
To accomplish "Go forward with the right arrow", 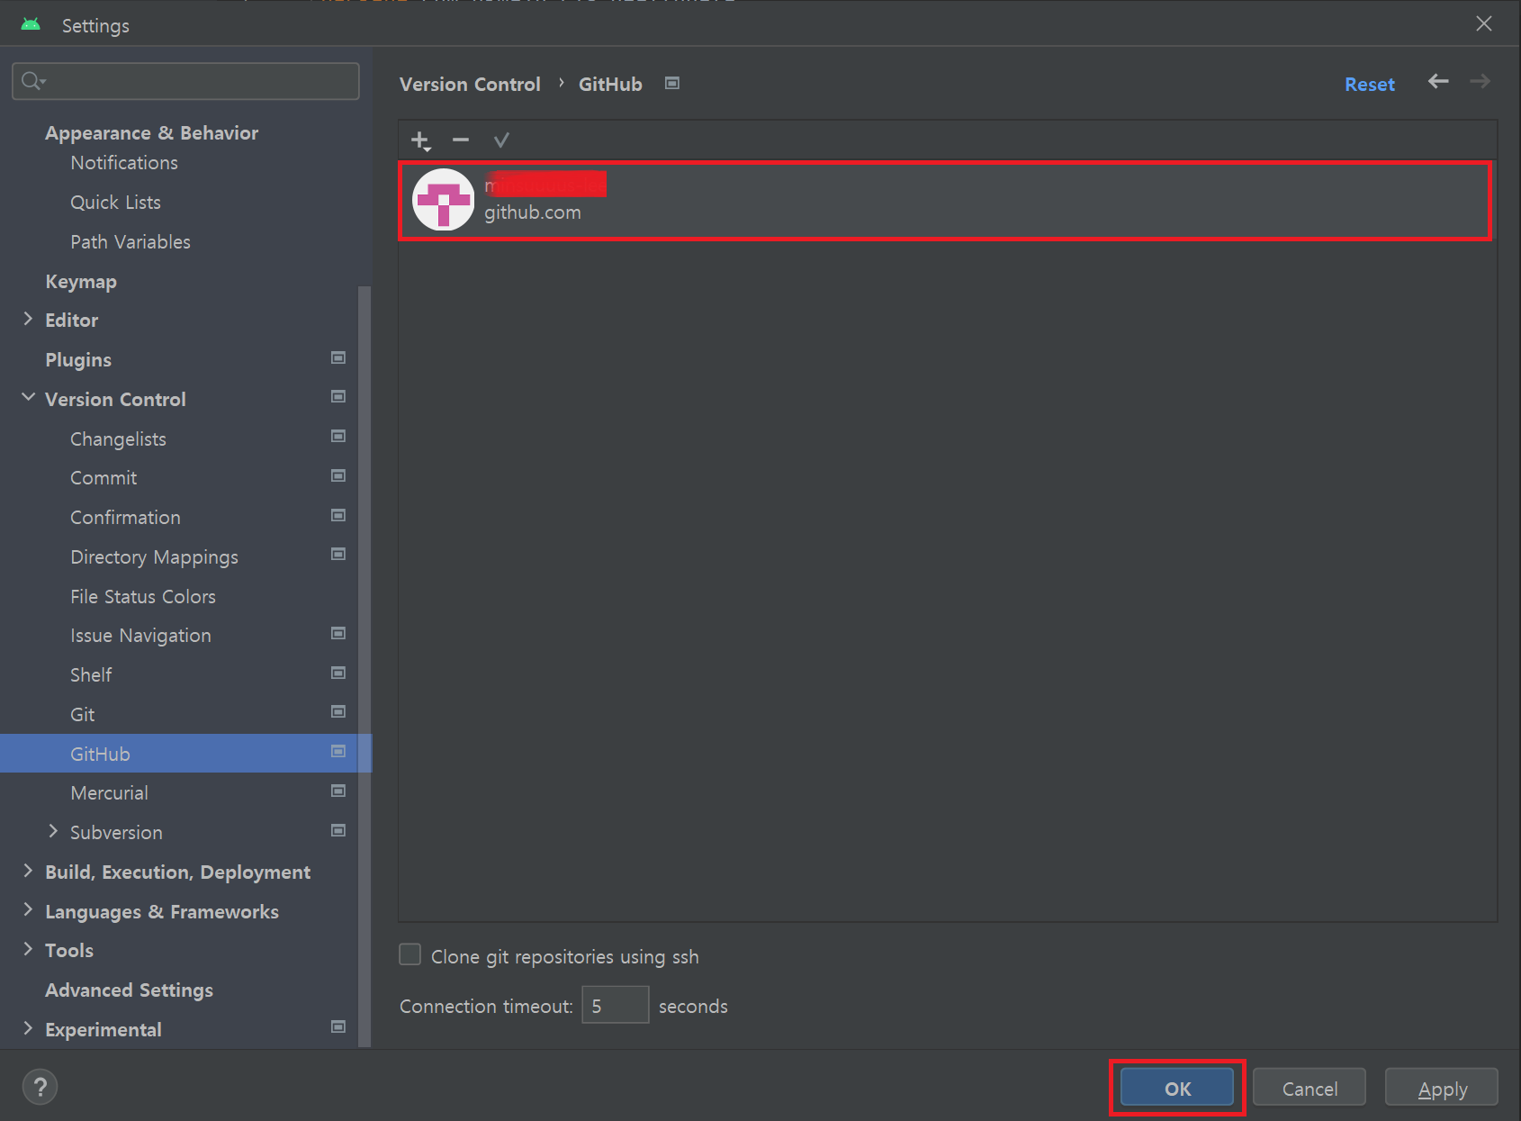I will (x=1480, y=82).
